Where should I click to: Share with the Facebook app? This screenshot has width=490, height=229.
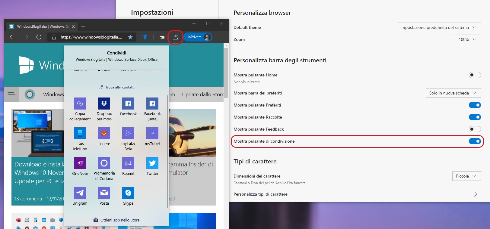point(128,107)
